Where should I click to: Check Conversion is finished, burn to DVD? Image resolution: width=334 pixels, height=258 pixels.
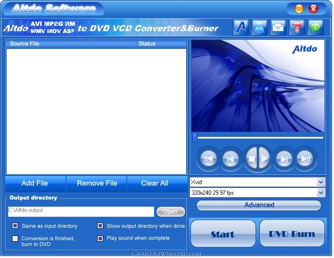click(15, 238)
